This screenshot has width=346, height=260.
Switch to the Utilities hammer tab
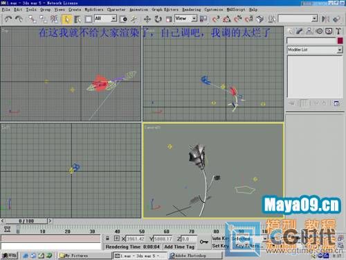[x=338, y=31]
